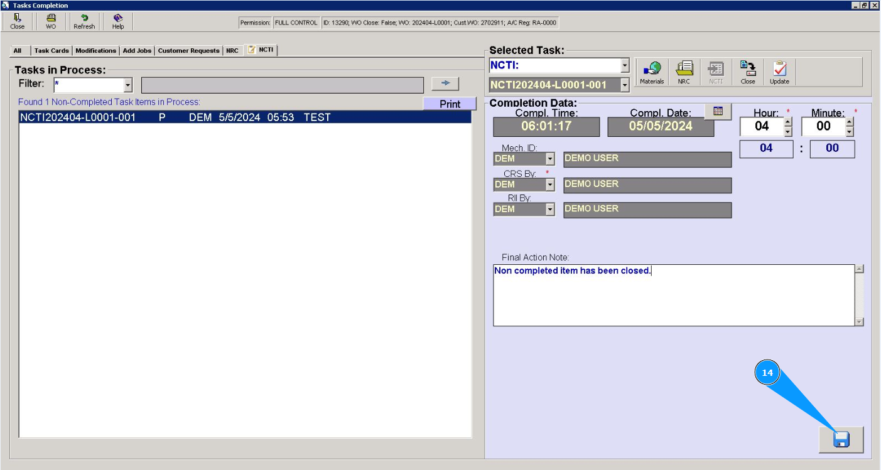The image size is (881, 470).
Task: Expand the CRS By dropdown
Action: click(550, 184)
